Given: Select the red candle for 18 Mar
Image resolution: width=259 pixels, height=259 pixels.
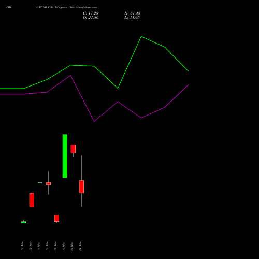Looking at the screenshot, I should (x=56, y=219).
